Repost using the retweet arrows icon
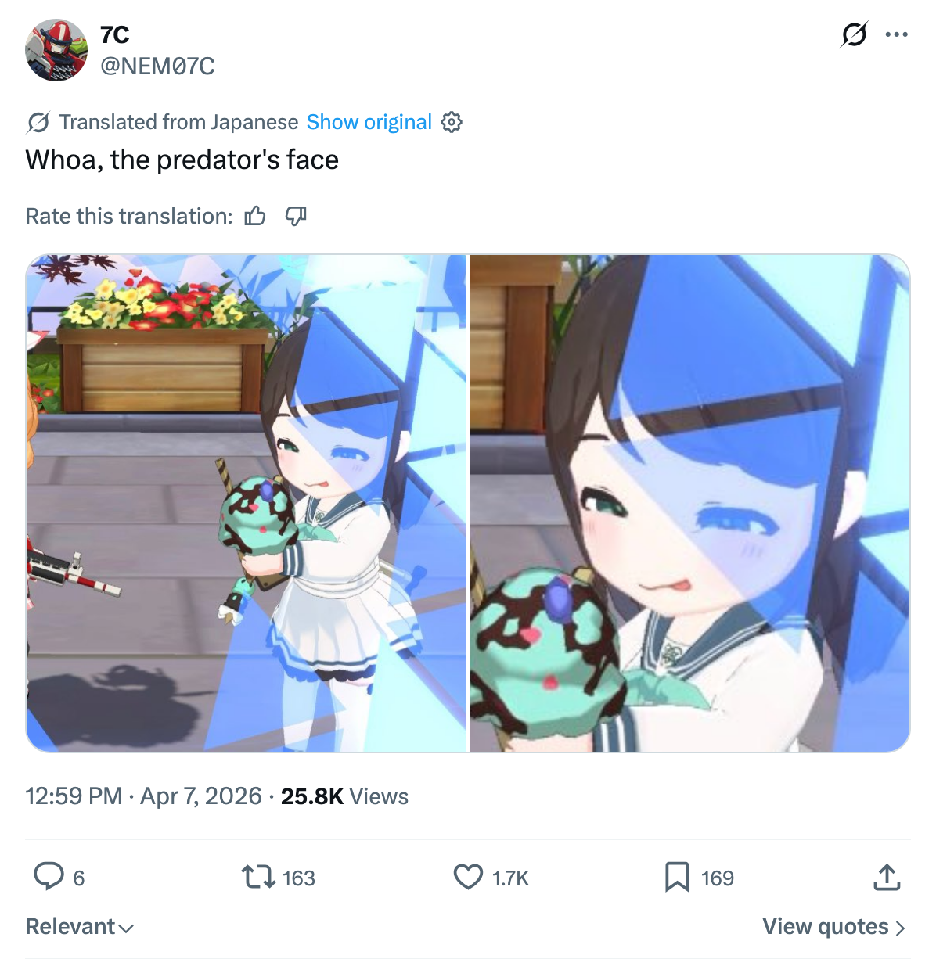Image resolution: width=936 pixels, height=959 pixels. (x=258, y=877)
